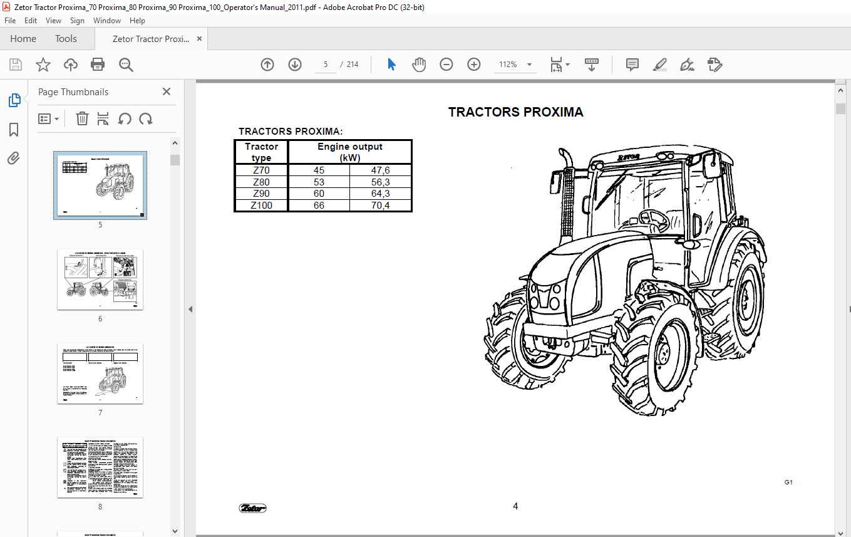Select the Hand pan tool
The height and width of the screenshot is (537, 851).
click(x=419, y=65)
